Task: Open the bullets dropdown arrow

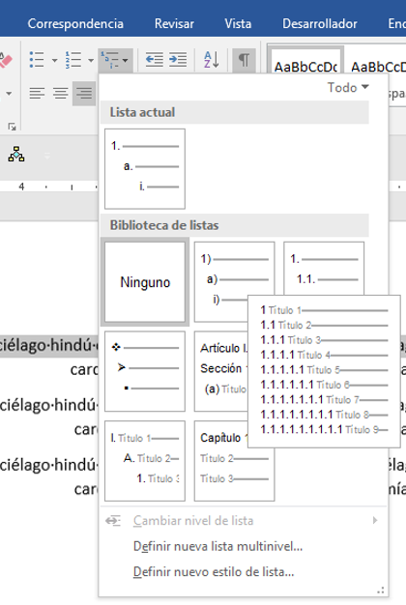Action: point(54,61)
